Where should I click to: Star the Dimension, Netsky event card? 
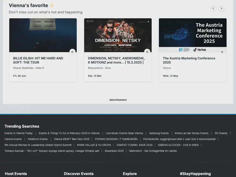pos(147,52)
